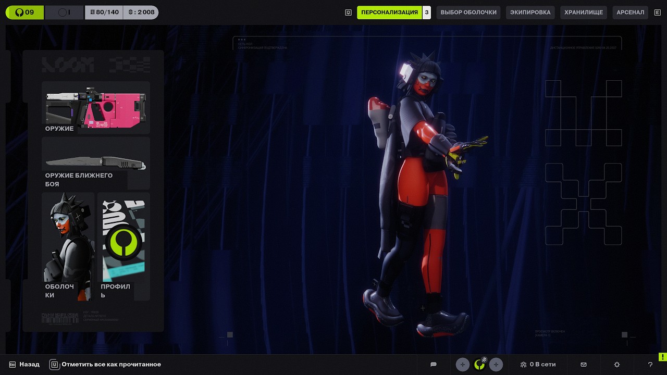Open the ОБОЛОЧКИ character skin card
The height and width of the screenshot is (375, 667).
pos(68,247)
